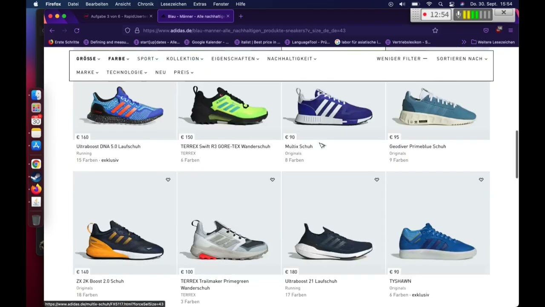Click the Firefox dock icon
The image size is (545, 307).
(36, 189)
